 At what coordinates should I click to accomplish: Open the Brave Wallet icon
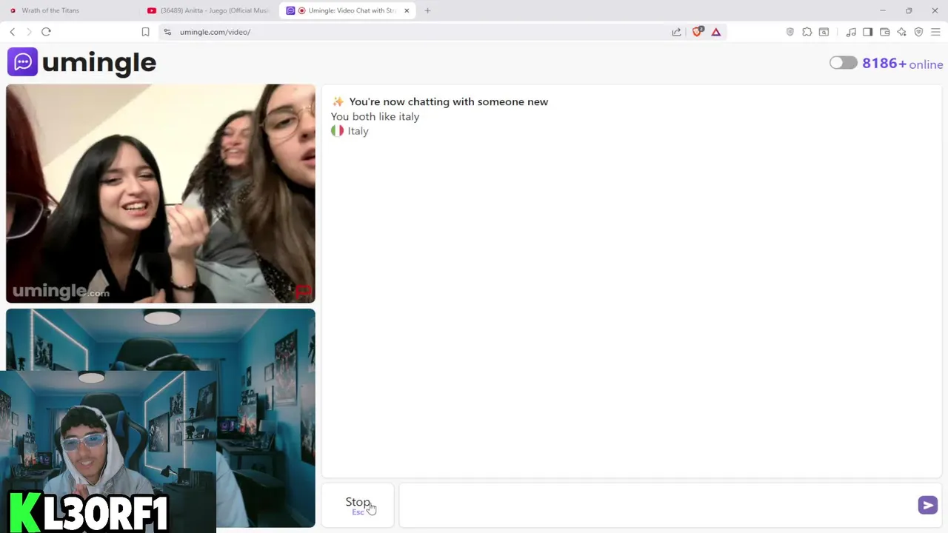[x=884, y=32]
